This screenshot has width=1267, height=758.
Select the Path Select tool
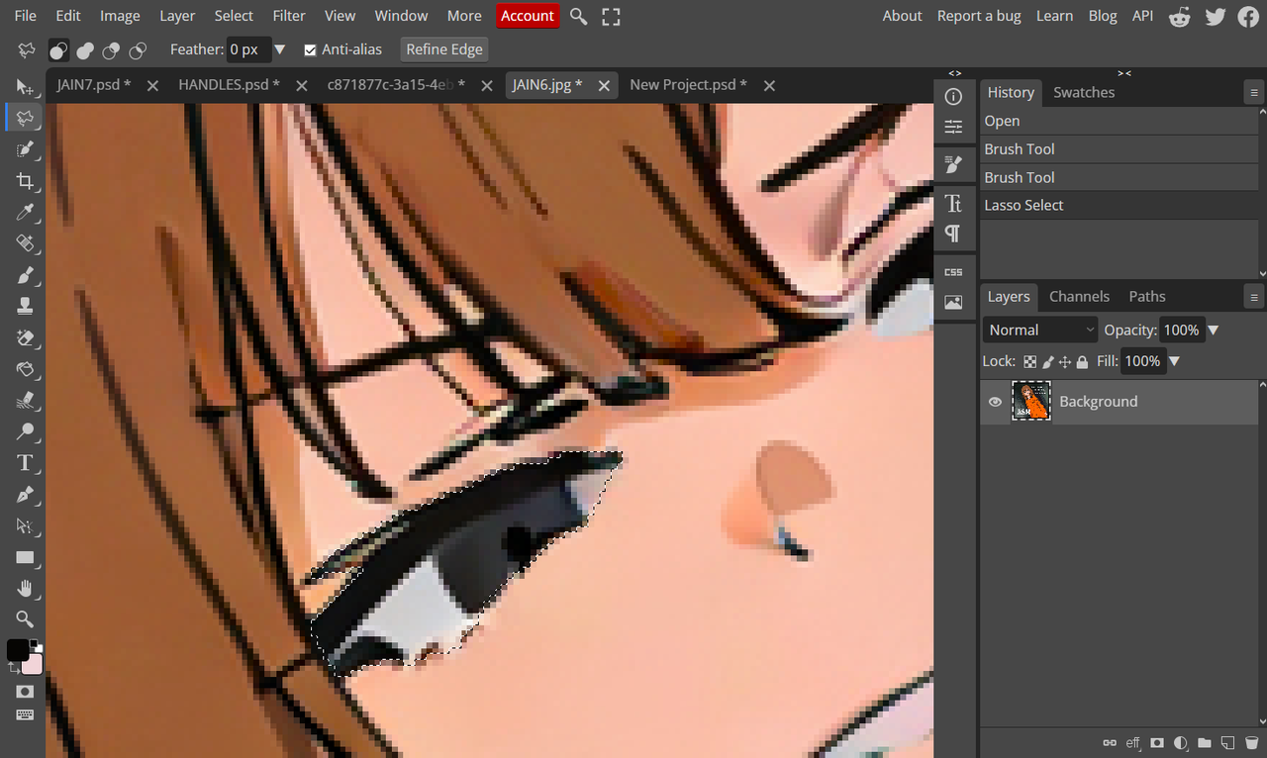[25, 525]
